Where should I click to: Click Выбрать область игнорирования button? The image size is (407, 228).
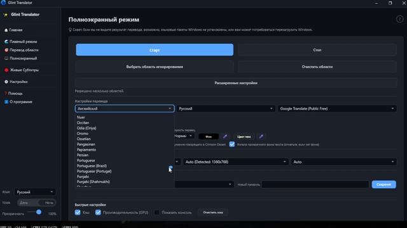pyautogui.click(x=155, y=66)
